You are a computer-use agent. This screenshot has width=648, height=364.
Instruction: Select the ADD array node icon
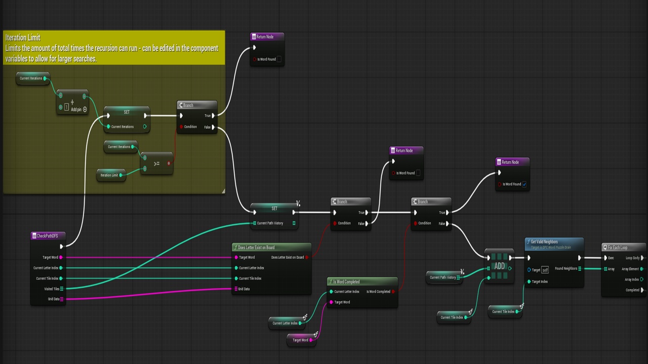tap(499, 266)
